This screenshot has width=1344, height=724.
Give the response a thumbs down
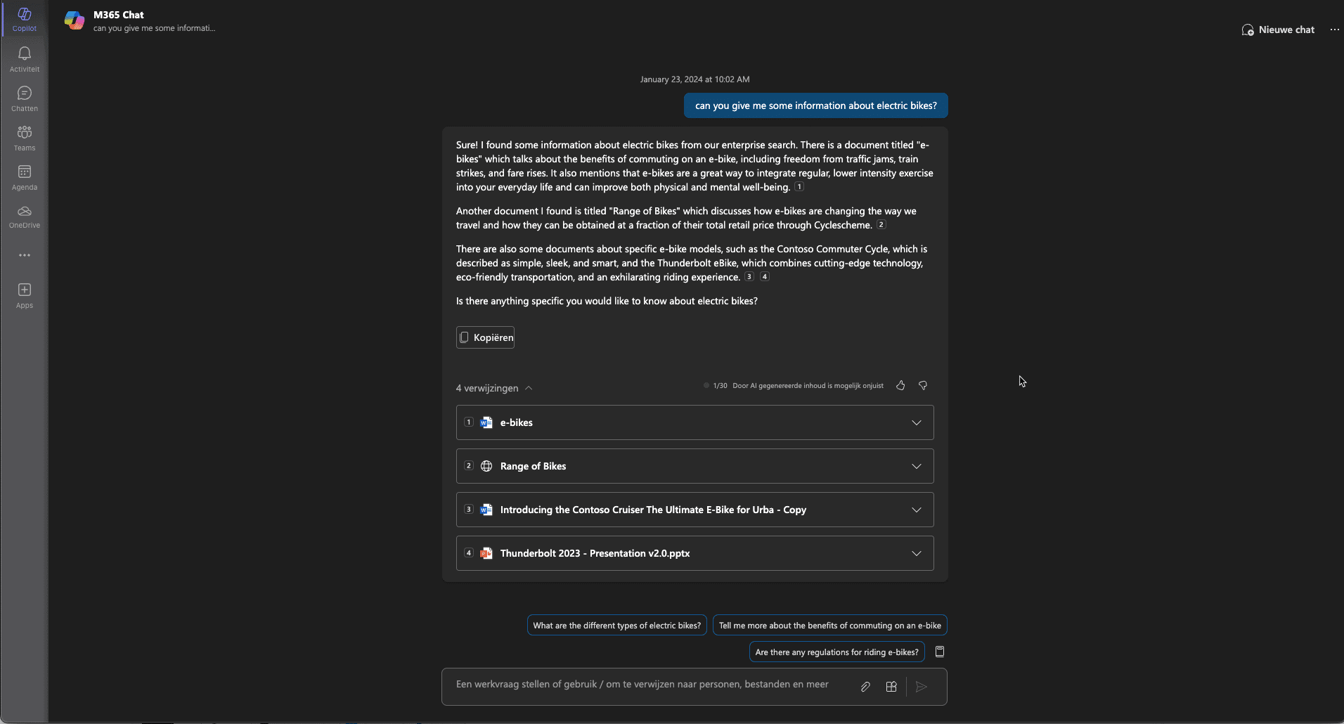(x=922, y=385)
